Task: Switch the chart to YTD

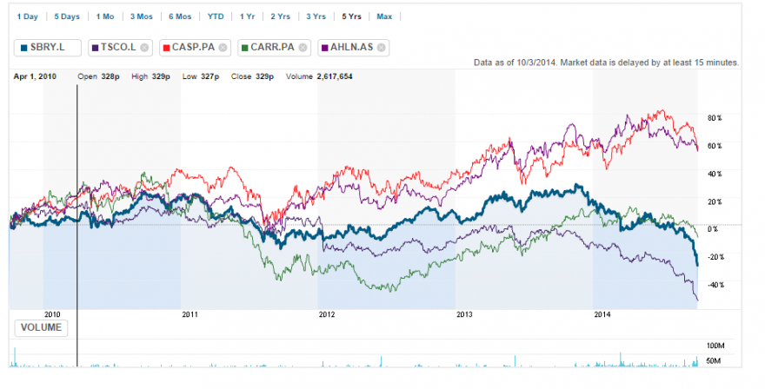Action: coord(216,16)
